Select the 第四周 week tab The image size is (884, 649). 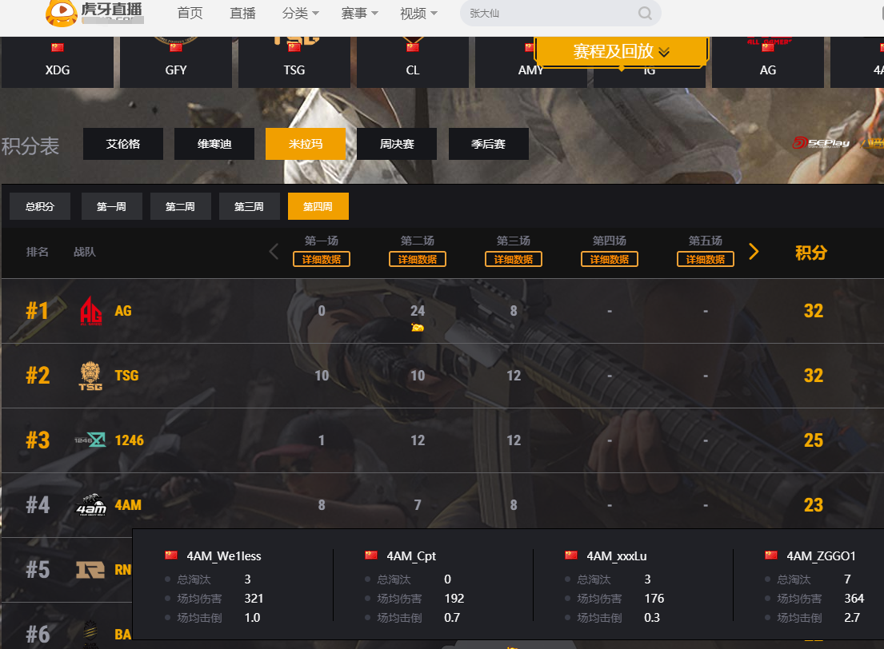[x=318, y=206]
